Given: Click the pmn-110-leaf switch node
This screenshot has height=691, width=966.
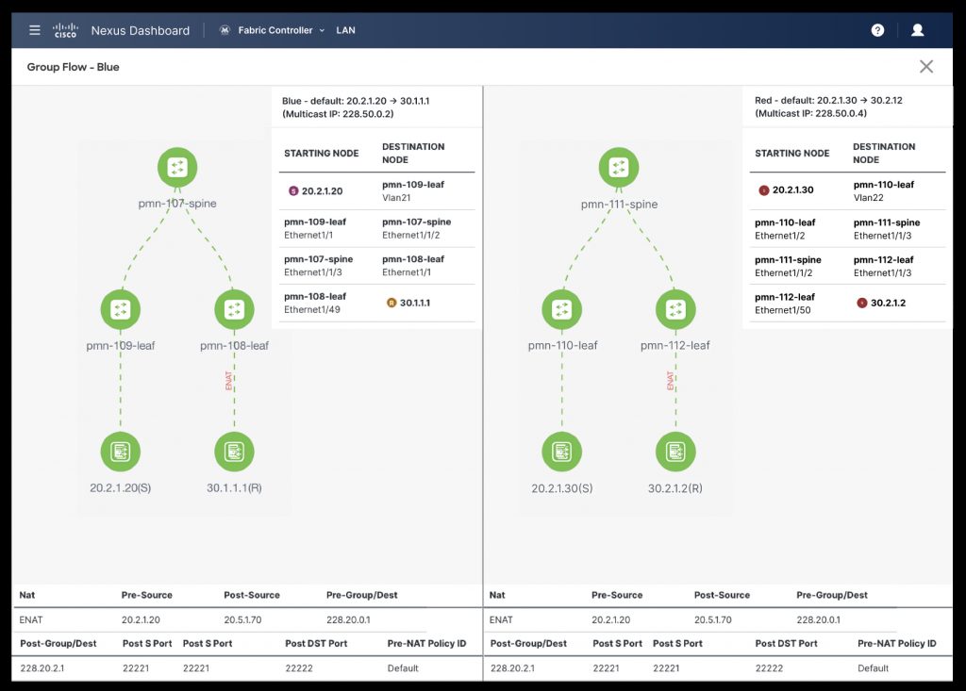Looking at the screenshot, I should click(x=562, y=309).
